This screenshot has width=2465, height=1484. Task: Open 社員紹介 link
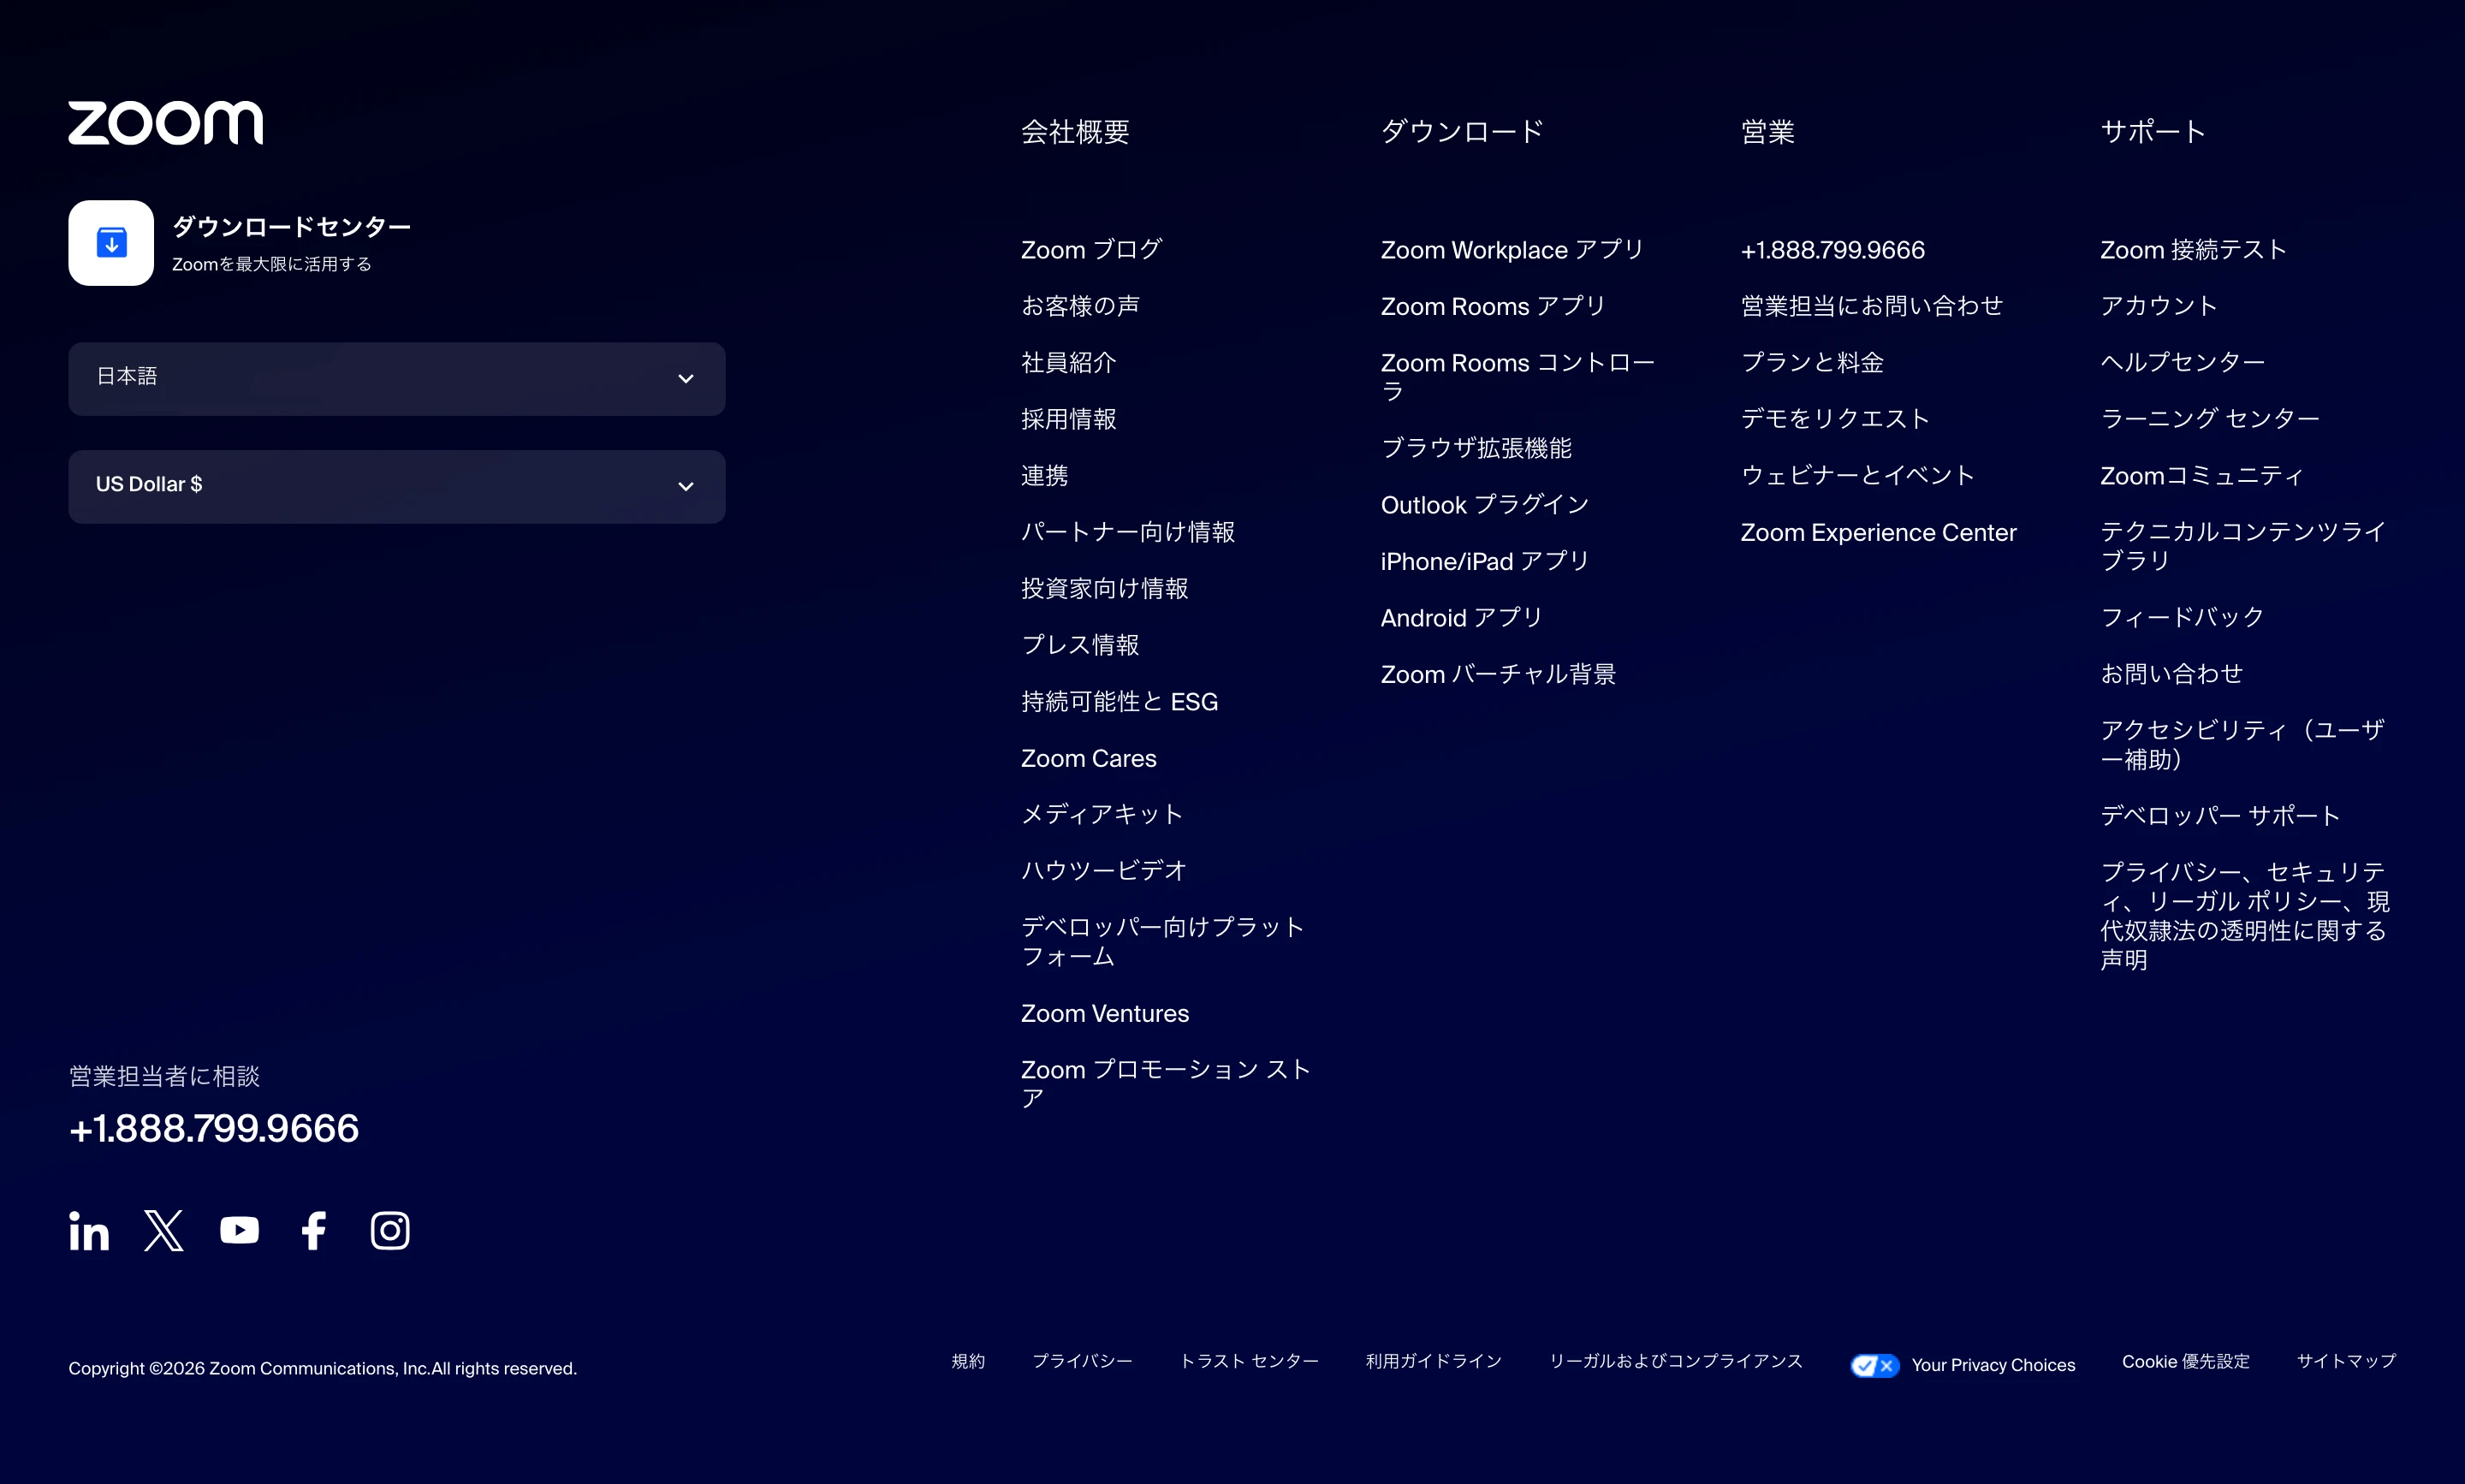pyautogui.click(x=1068, y=362)
